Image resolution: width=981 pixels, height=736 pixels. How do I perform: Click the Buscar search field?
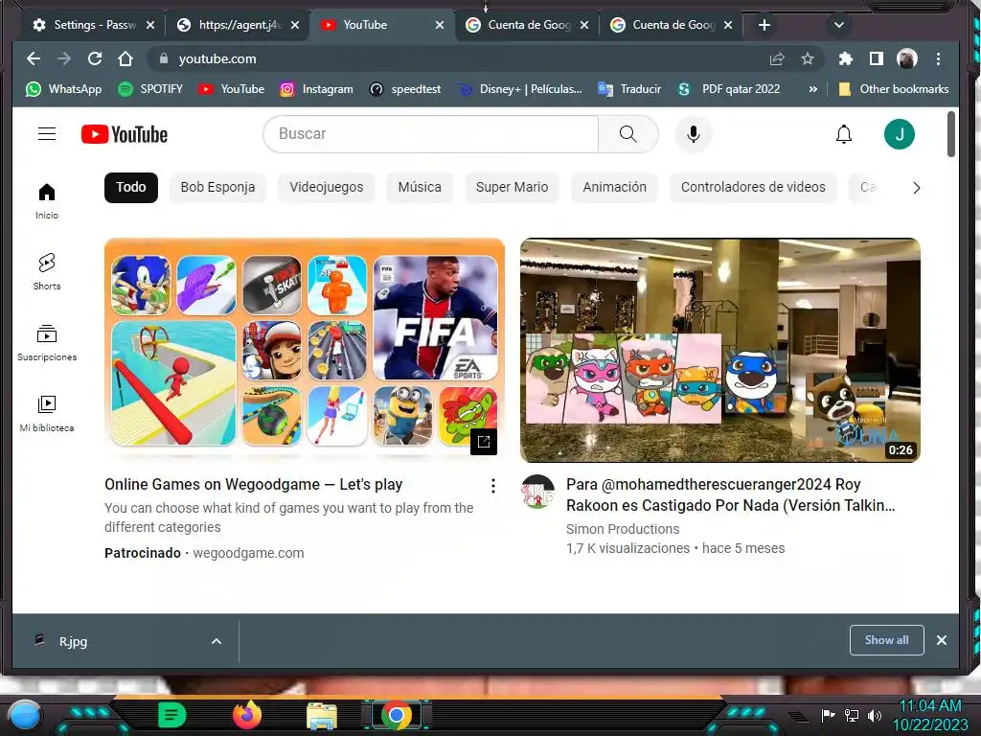(x=431, y=134)
